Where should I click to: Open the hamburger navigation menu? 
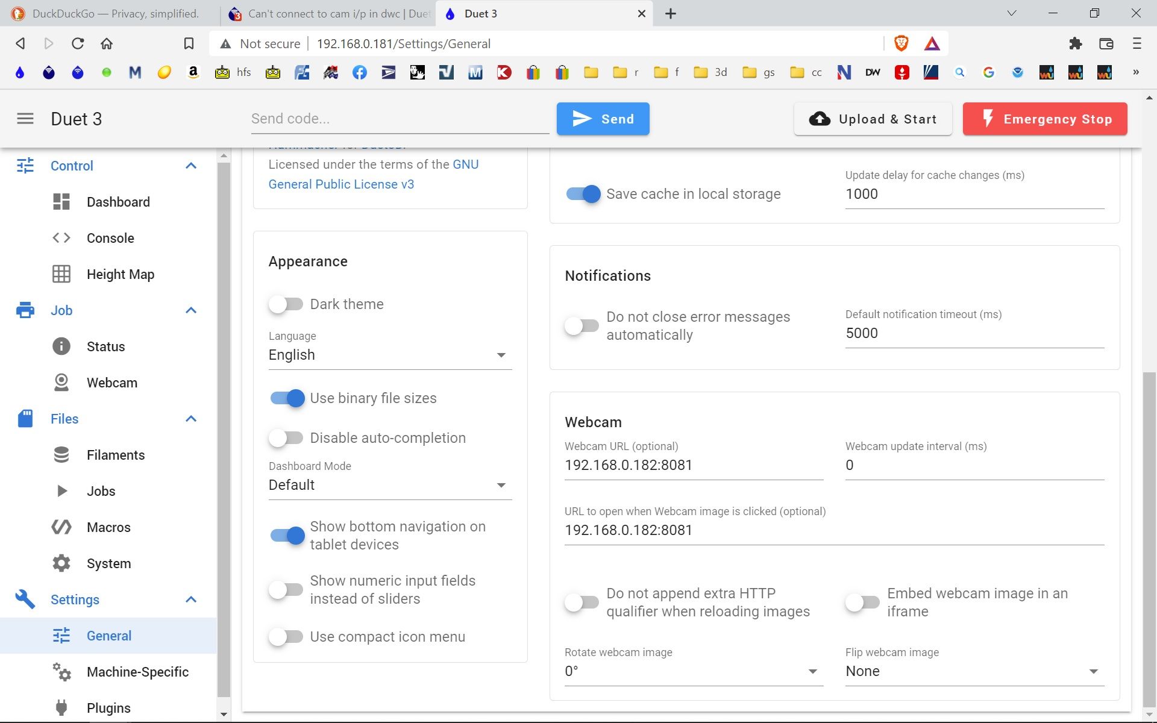pos(25,119)
